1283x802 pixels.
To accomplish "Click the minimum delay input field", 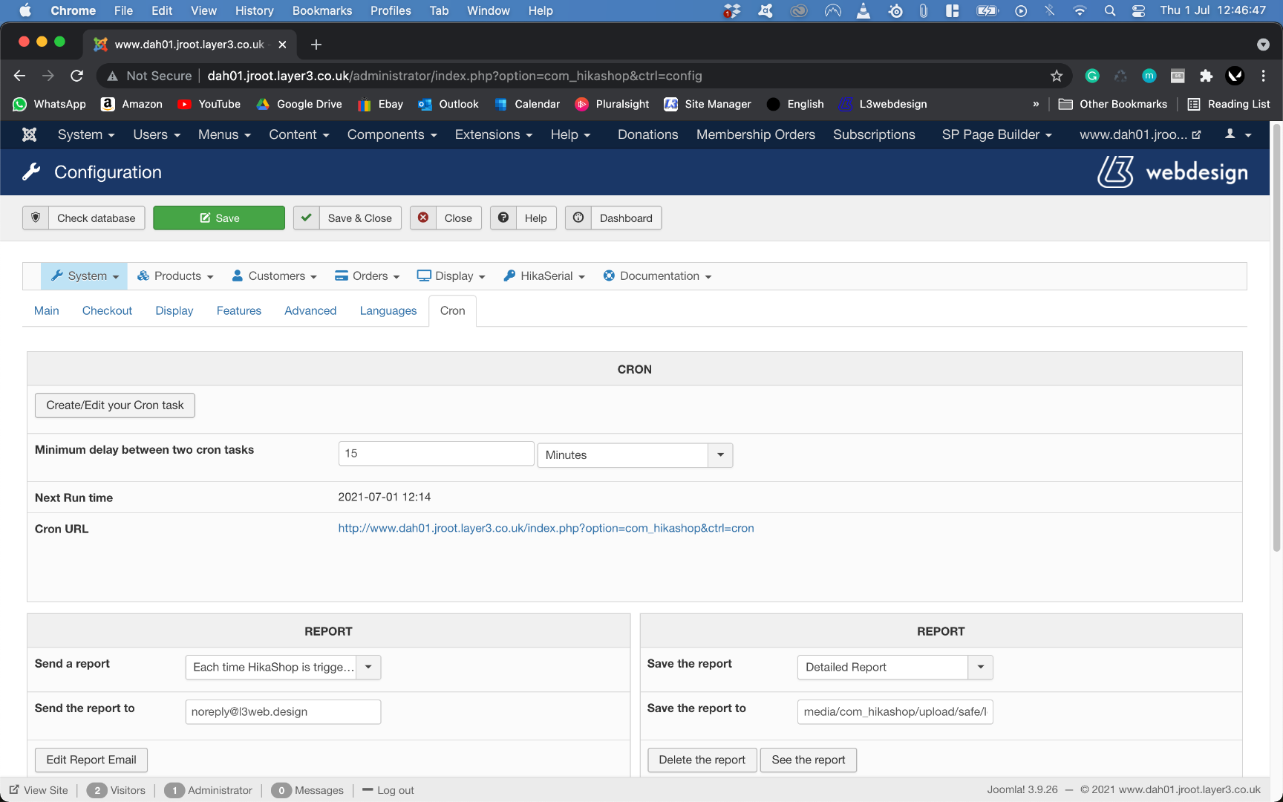I will tap(436, 454).
